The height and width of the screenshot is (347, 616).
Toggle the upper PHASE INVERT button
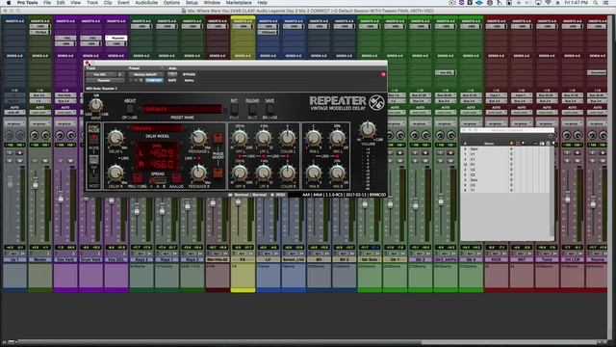[218, 138]
